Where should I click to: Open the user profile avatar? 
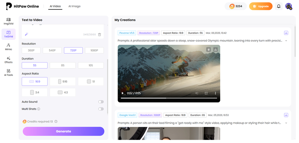coord(289,6)
